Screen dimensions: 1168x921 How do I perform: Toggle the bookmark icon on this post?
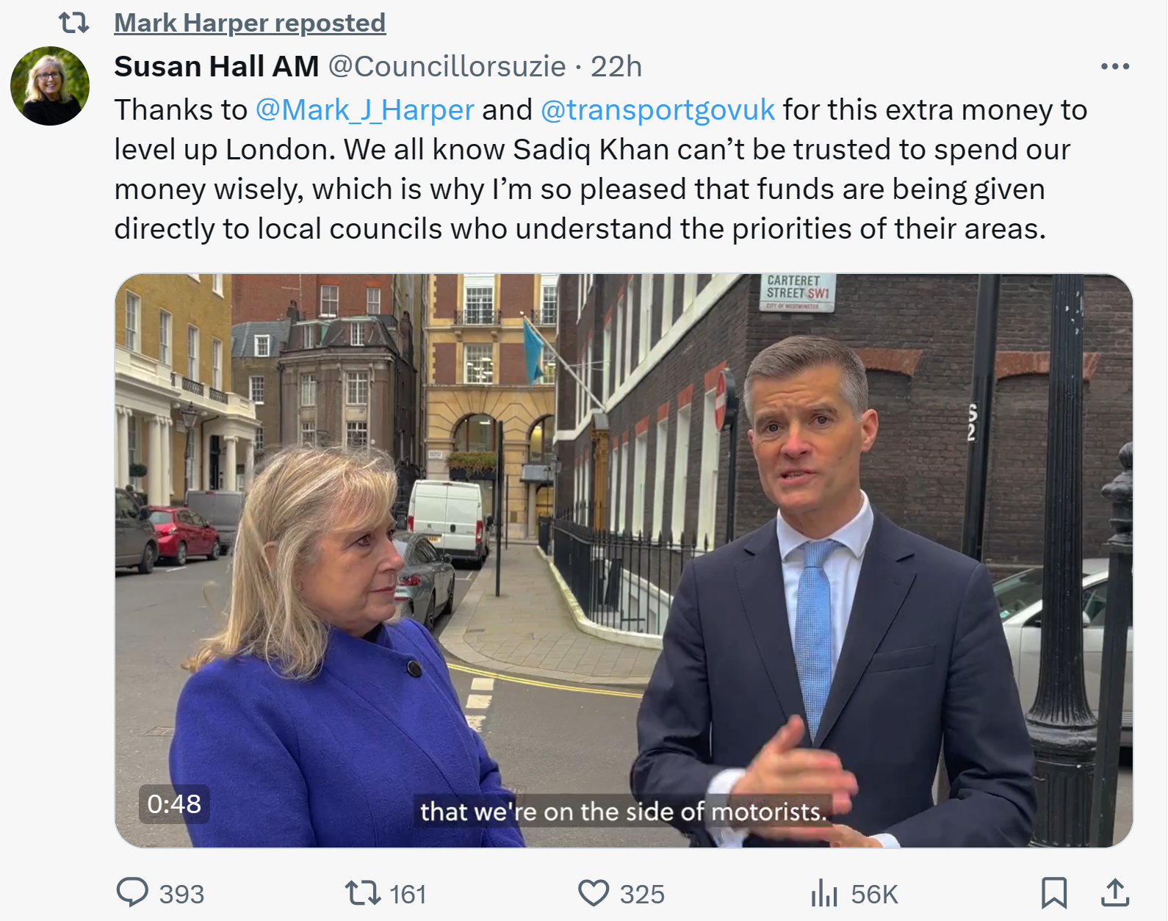pos(1054,893)
